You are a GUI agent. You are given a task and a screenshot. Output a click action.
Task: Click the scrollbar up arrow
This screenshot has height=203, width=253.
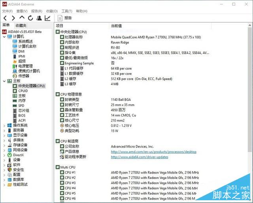pos(249,25)
